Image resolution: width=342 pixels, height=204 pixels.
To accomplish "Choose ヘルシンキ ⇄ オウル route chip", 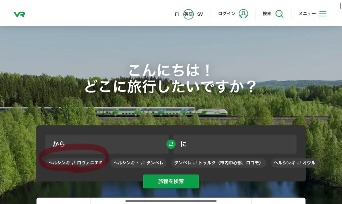I will [x=295, y=163].
